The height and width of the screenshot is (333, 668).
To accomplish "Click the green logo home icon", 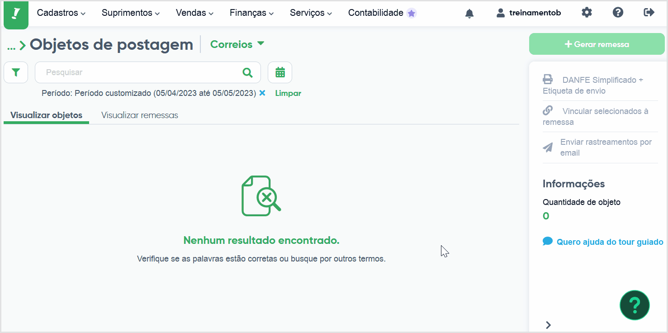I will (x=16, y=14).
